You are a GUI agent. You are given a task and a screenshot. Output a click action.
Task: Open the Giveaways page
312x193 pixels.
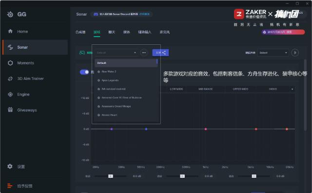coord(22,110)
